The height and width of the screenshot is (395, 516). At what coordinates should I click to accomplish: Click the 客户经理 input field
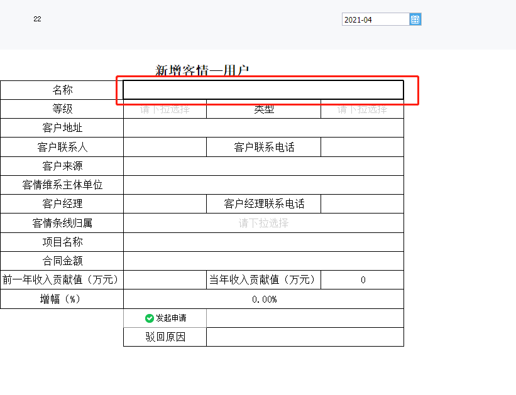tap(165, 204)
